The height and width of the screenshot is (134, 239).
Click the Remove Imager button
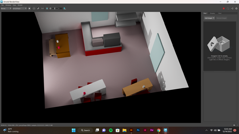tap(221, 18)
